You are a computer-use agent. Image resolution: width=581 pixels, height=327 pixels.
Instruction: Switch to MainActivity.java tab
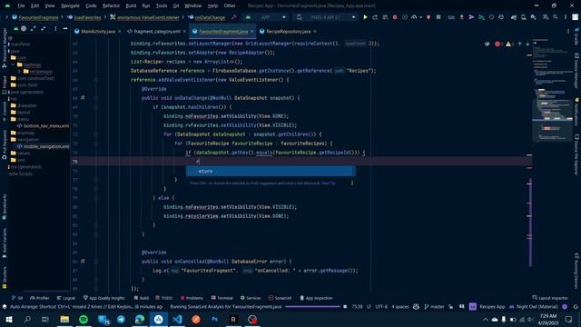point(98,32)
